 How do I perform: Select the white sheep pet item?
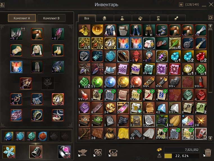click(149, 43)
